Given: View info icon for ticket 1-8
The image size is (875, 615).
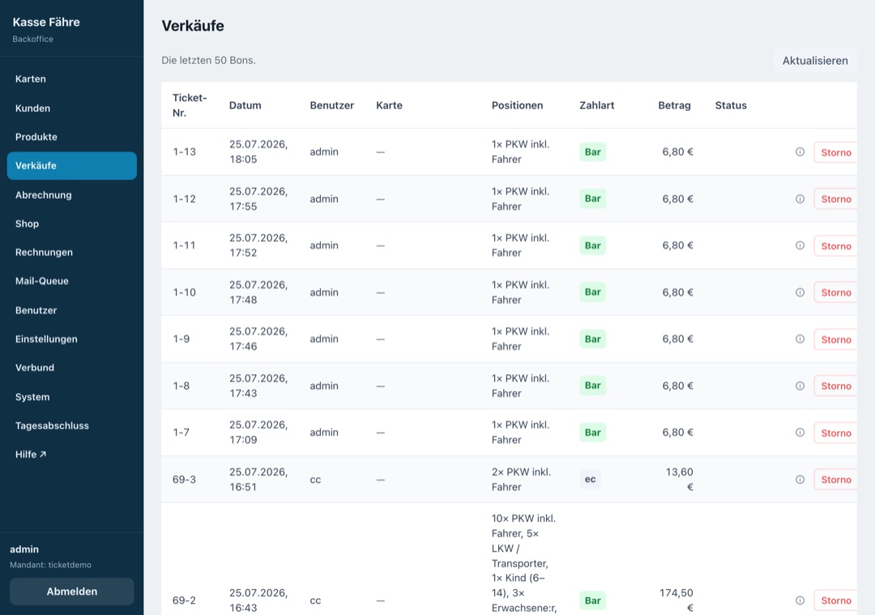Looking at the screenshot, I should tap(800, 386).
